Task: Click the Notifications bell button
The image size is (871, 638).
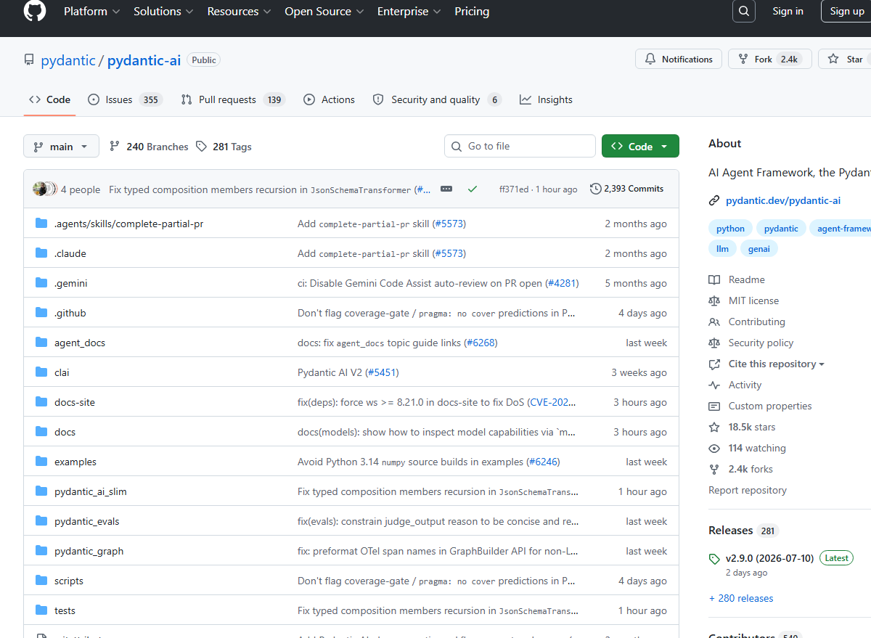Action: [x=679, y=60]
